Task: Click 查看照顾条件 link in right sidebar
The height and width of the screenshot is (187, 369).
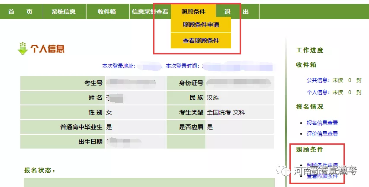Action: point(322,176)
